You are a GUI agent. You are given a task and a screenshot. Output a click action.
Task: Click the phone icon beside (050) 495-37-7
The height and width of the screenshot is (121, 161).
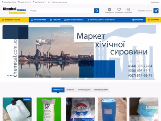[19, 2]
